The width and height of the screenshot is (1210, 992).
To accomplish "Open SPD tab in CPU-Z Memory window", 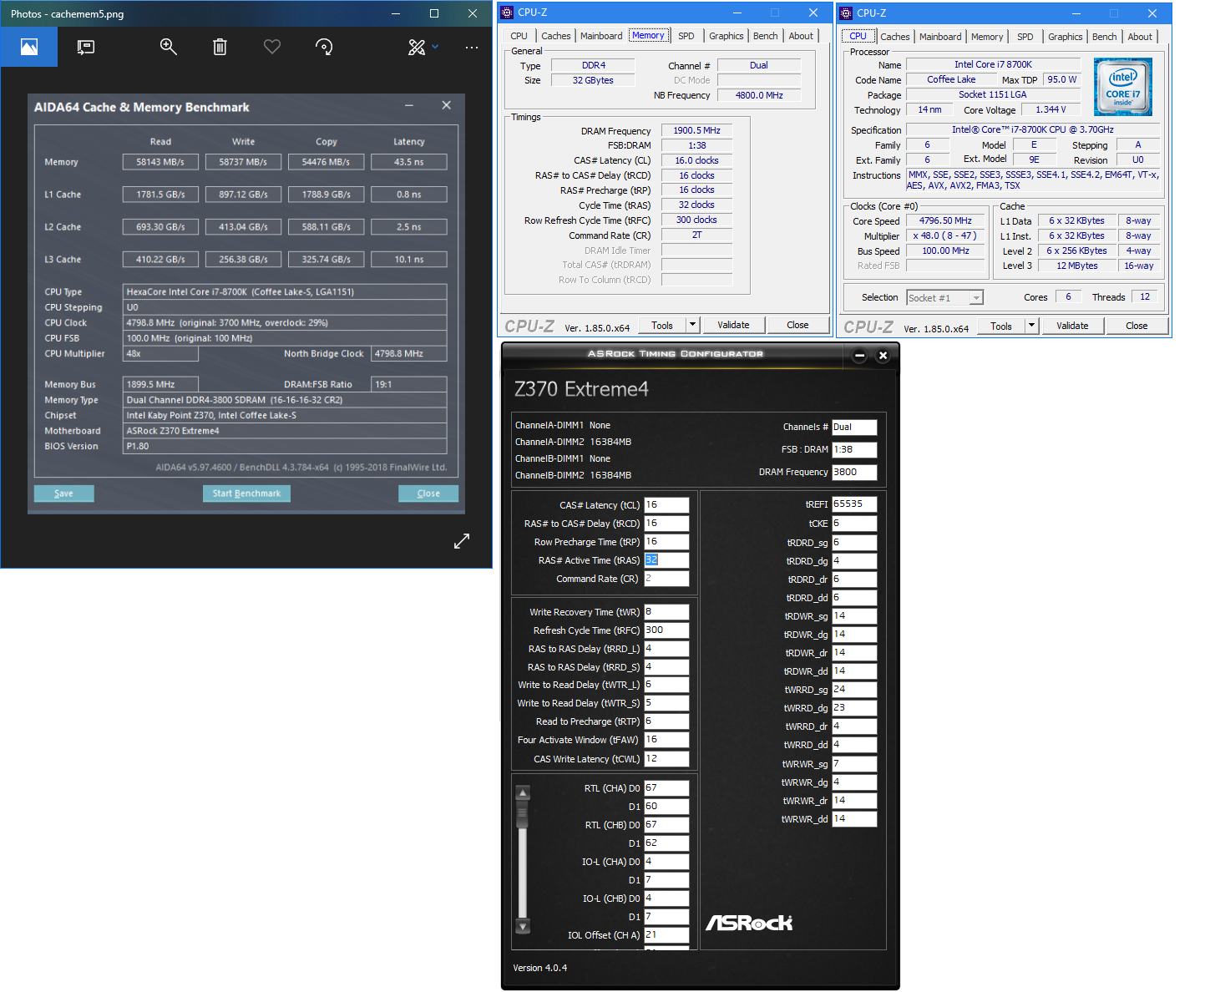I will point(686,36).
